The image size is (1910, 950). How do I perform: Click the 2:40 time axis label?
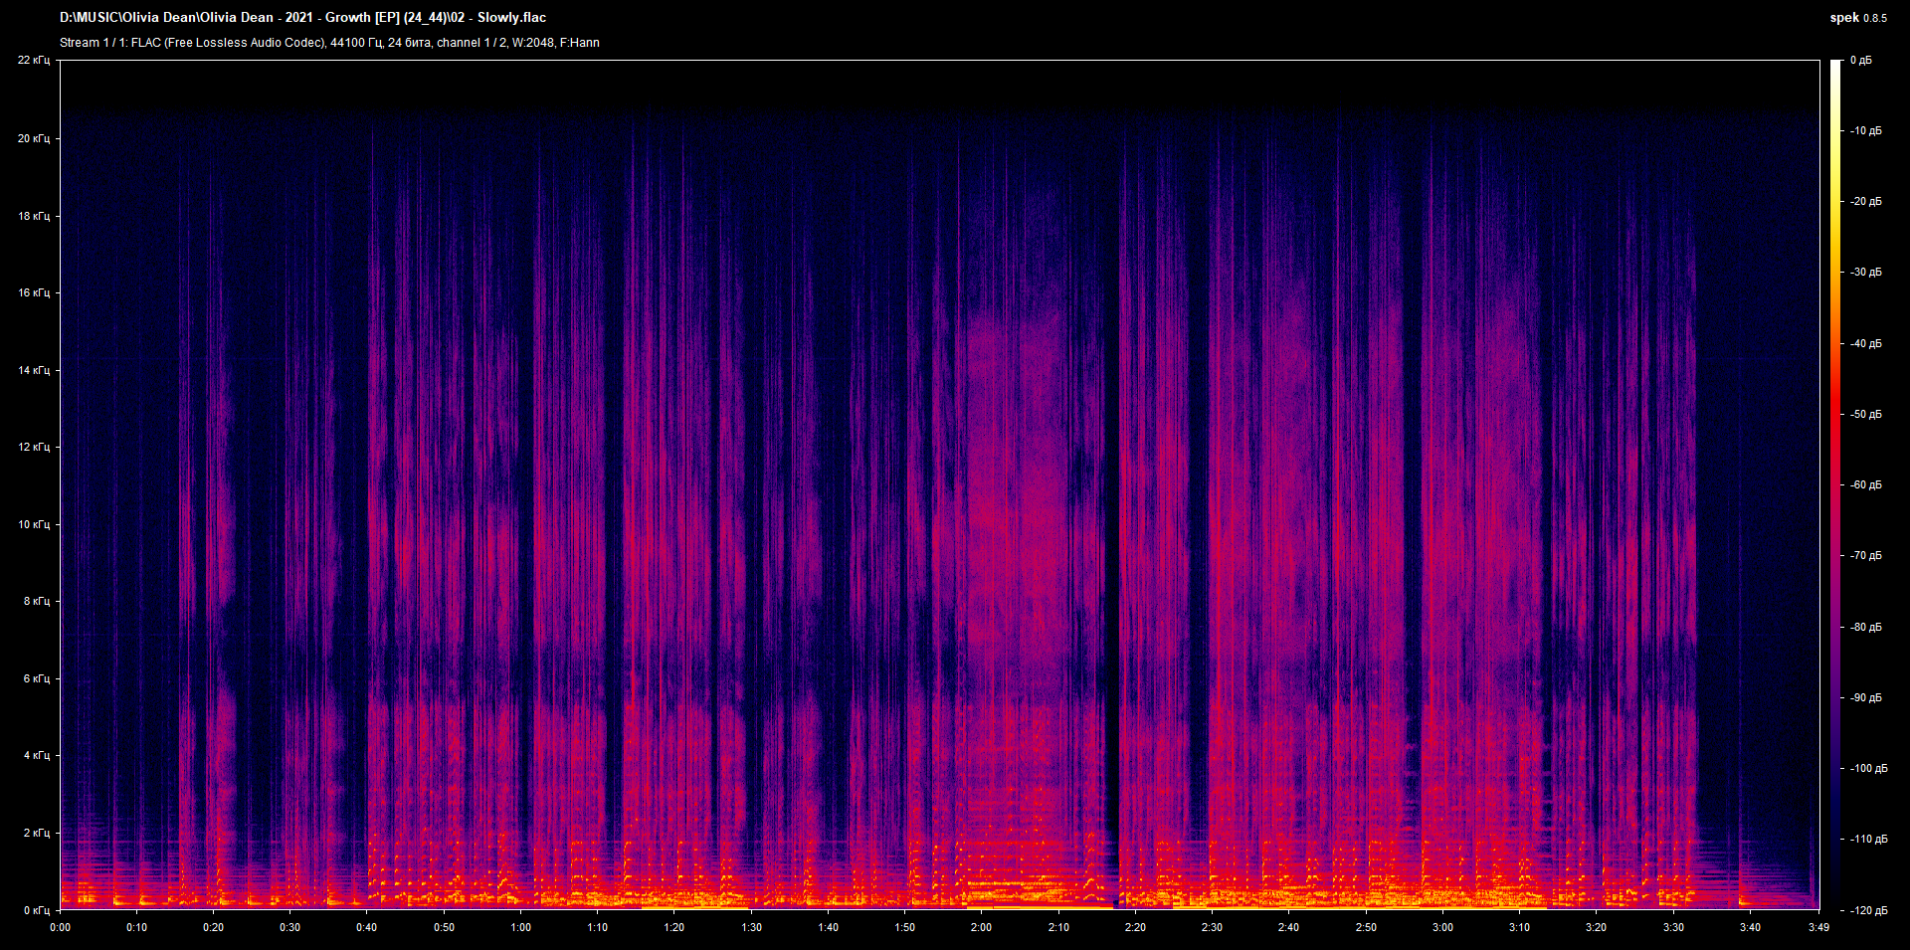[1288, 927]
